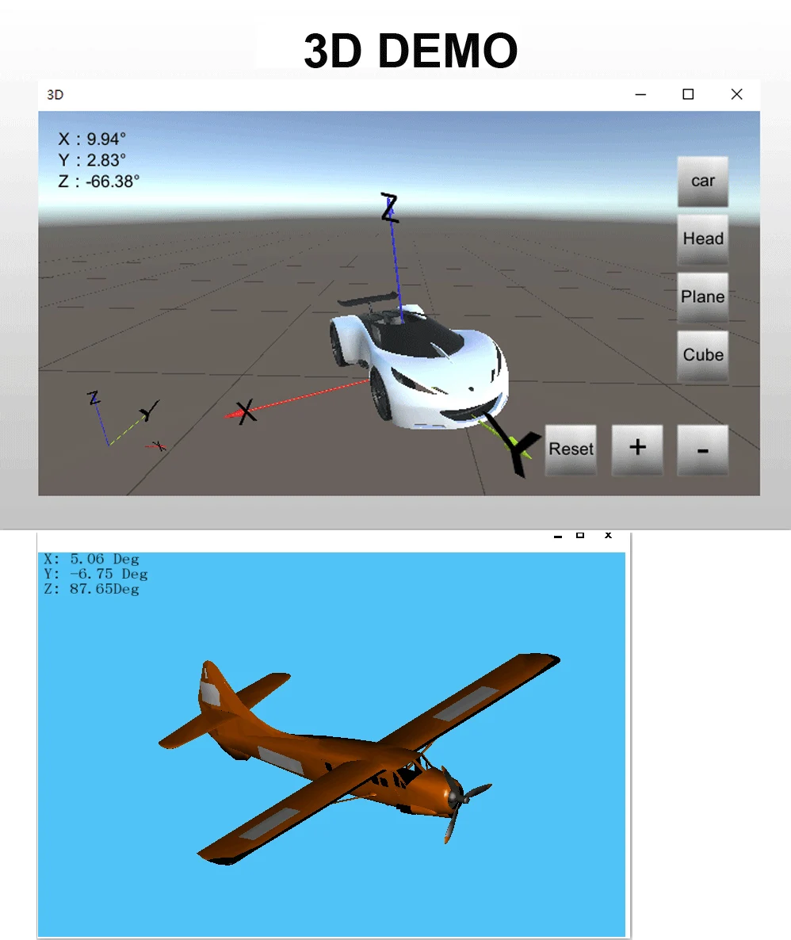Click the X : 9.94° angle readout
791x940 pixels.
click(x=92, y=139)
